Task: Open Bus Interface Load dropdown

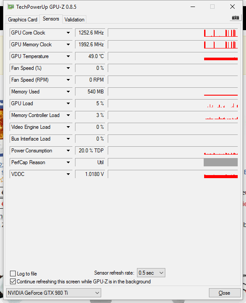Action: coord(68,139)
